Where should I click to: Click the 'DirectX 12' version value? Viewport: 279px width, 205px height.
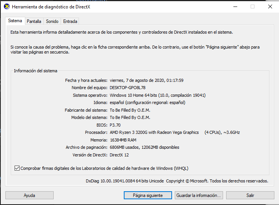click(x=119, y=155)
